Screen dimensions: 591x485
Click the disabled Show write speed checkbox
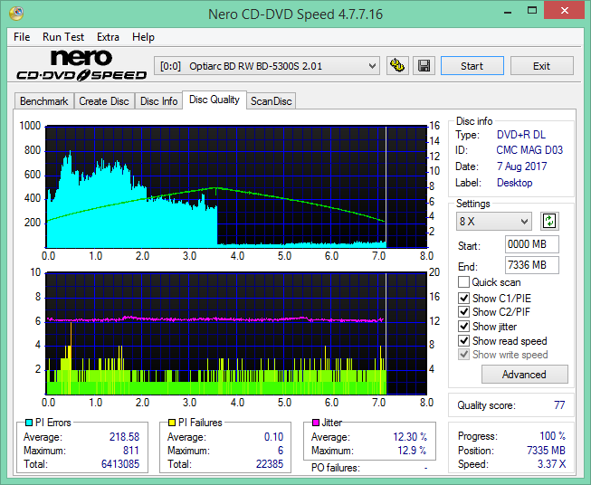click(x=463, y=355)
